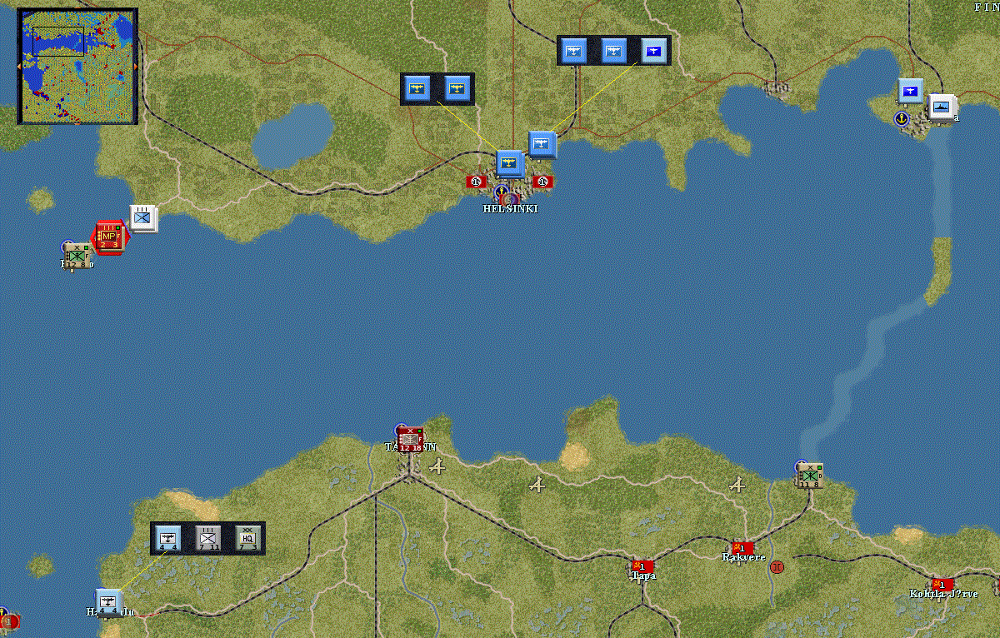
Task: Pick middle white bomber in three-unit stack popup
Action: [x=615, y=51]
